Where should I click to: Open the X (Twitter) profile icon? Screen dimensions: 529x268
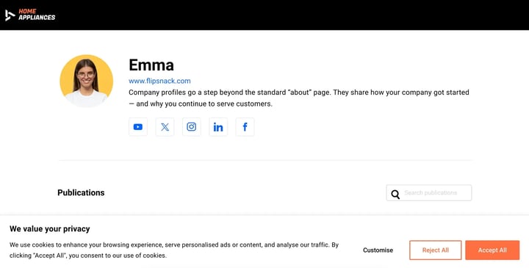click(x=165, y=127)
